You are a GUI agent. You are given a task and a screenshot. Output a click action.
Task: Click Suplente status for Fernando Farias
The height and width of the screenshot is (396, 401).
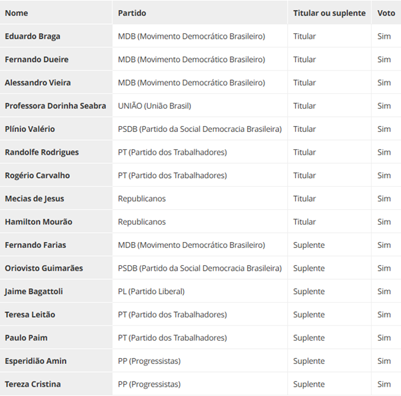point(308,245)
